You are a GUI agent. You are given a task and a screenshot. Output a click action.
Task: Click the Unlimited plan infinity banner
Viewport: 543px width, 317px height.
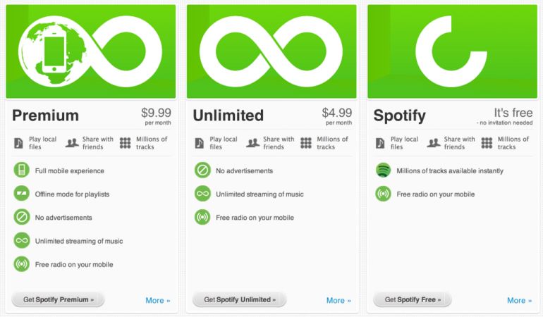click(271, 51)
